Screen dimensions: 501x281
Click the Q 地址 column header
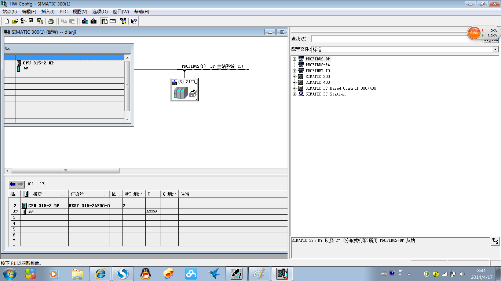coord(169,194)
